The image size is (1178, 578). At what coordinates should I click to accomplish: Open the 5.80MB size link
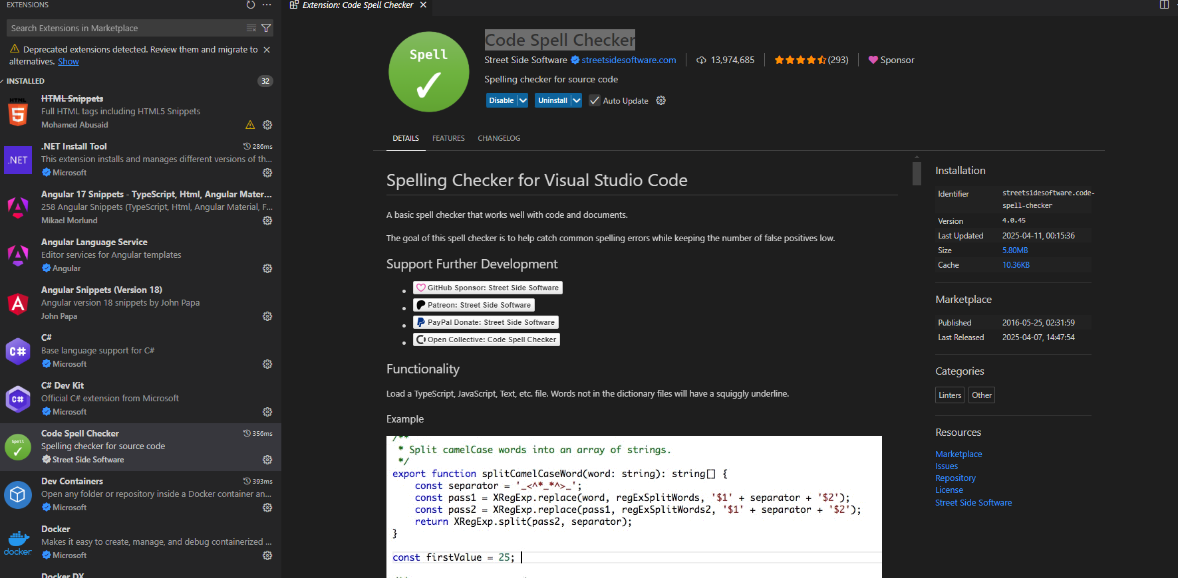click(x=1015, y=250)
